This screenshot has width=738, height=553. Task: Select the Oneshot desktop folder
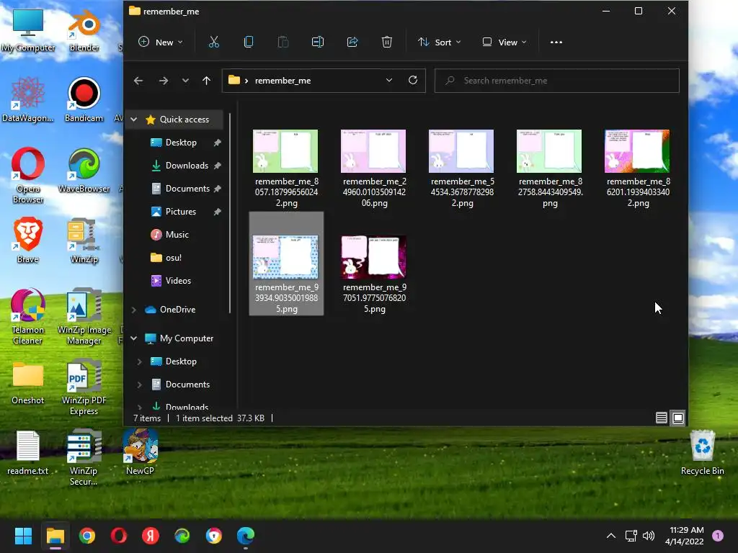point(28,383)
